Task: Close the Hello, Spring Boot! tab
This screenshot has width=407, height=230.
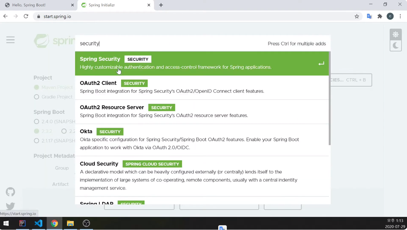Action: click(x=73, y=5)
